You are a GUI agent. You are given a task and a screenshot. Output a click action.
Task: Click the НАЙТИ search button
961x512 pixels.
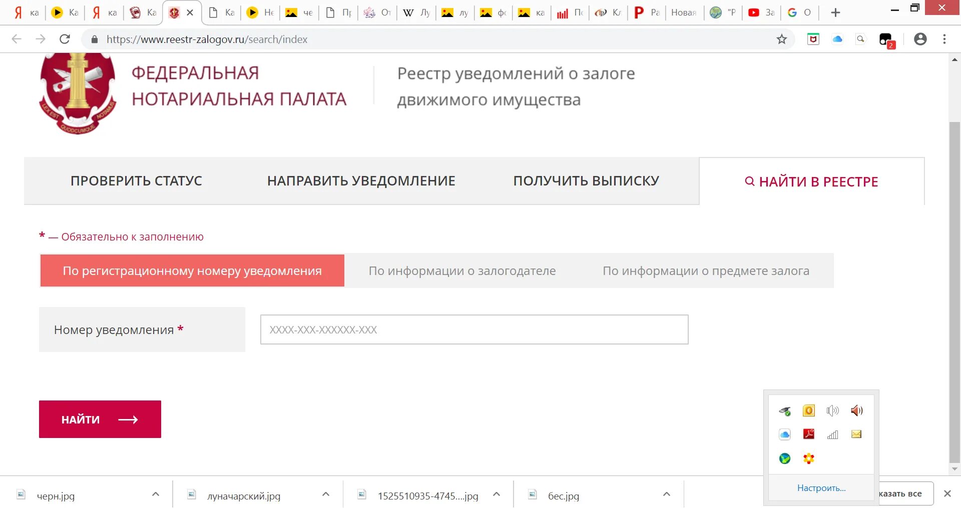coord(100,419)
